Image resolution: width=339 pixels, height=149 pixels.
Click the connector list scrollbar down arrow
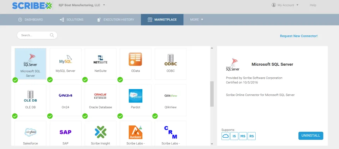pyautogui.click(x=212, y=144)
